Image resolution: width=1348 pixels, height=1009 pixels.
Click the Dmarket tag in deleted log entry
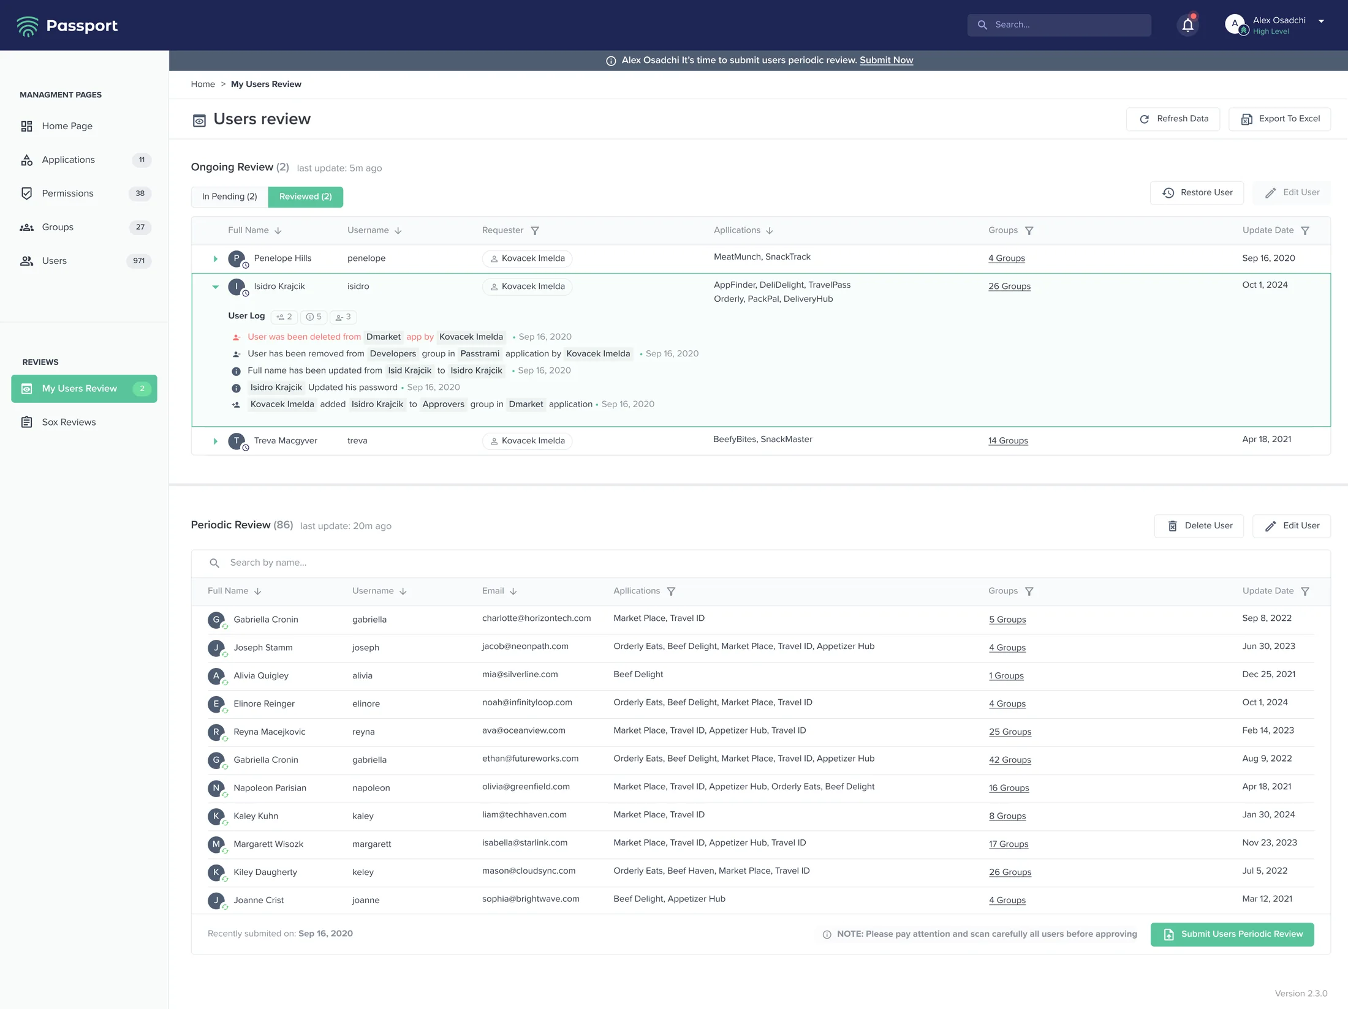point(384,337)
